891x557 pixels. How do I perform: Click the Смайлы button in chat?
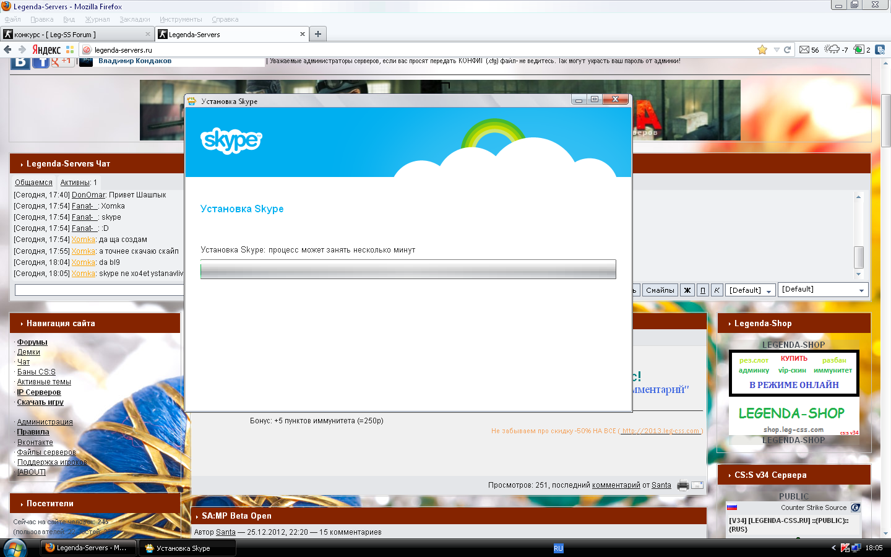coord(660,290)
